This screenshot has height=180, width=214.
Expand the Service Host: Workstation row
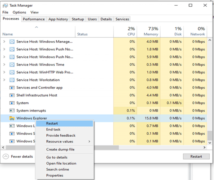[x=4, y=80]
